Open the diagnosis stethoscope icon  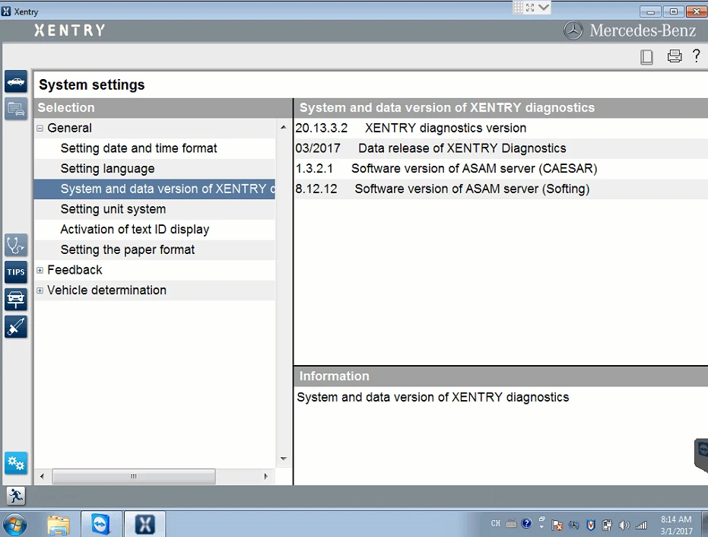click(x=16, y=245)
